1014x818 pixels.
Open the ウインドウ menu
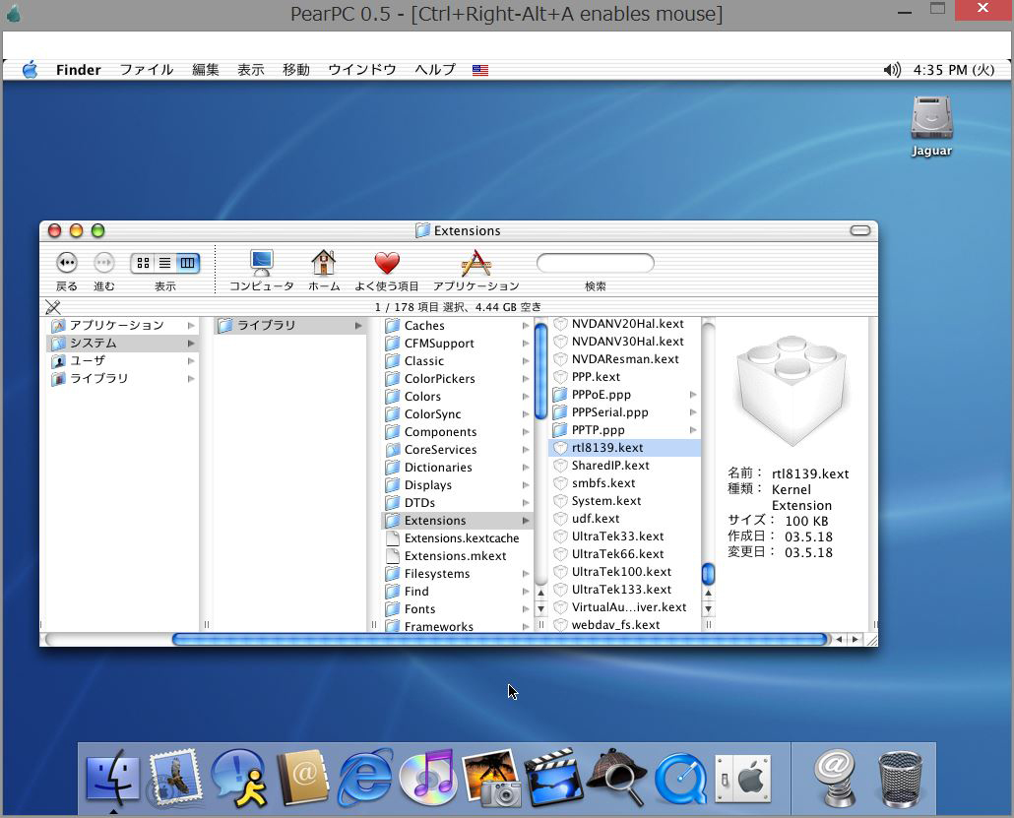point(362,70)
